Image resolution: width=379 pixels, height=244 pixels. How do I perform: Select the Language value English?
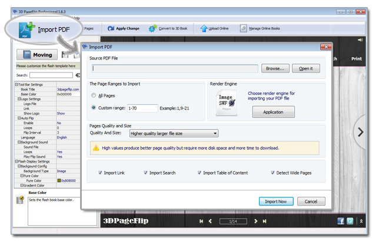tap(62, 137)
